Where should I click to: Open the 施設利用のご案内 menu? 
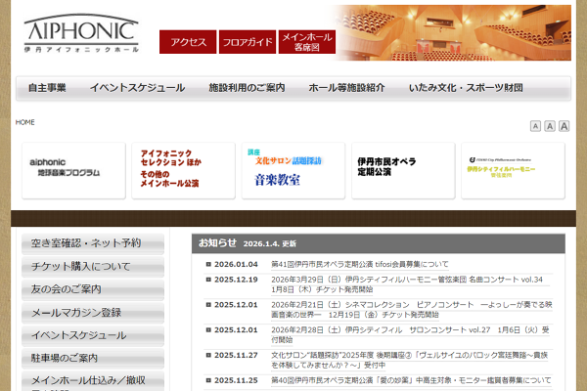(247, 88)
